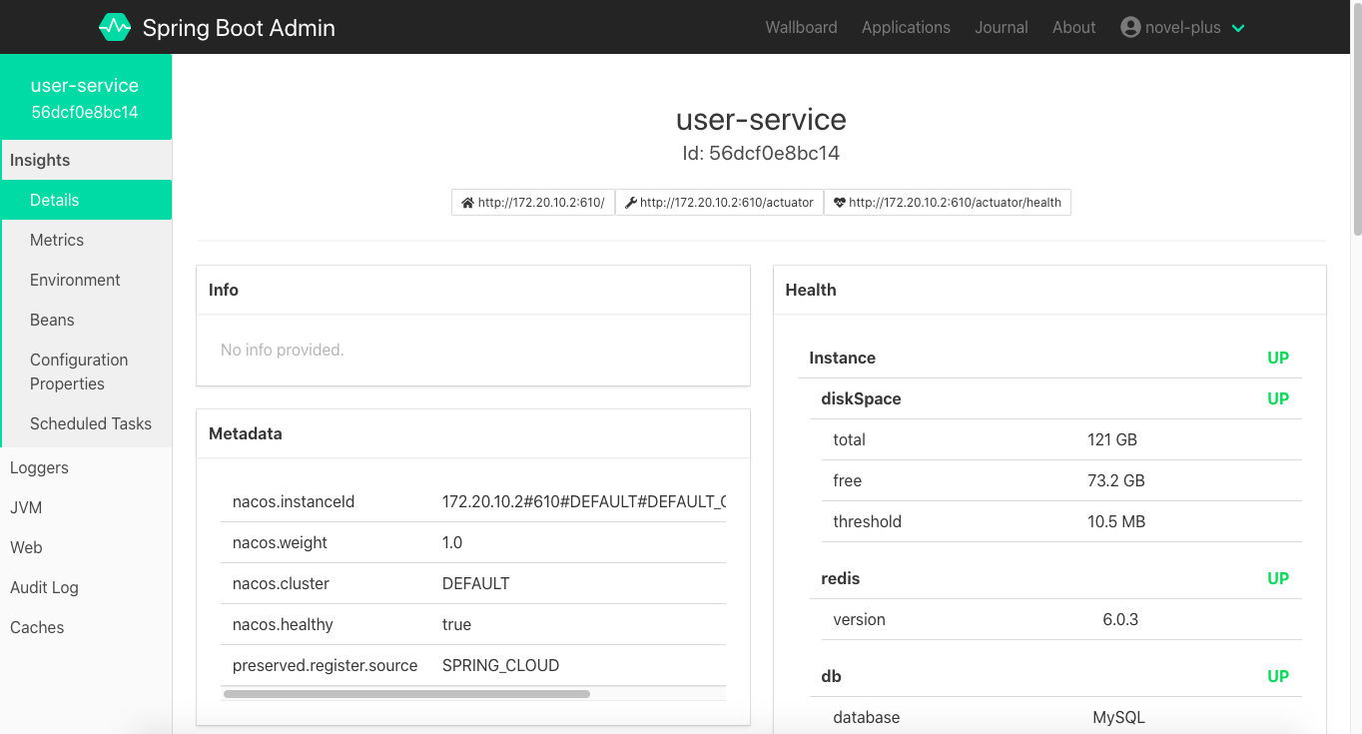Click the Spring Boot Admin hexagon logo
Screen dimensions: 1362x734
click(x=115, y=27)
